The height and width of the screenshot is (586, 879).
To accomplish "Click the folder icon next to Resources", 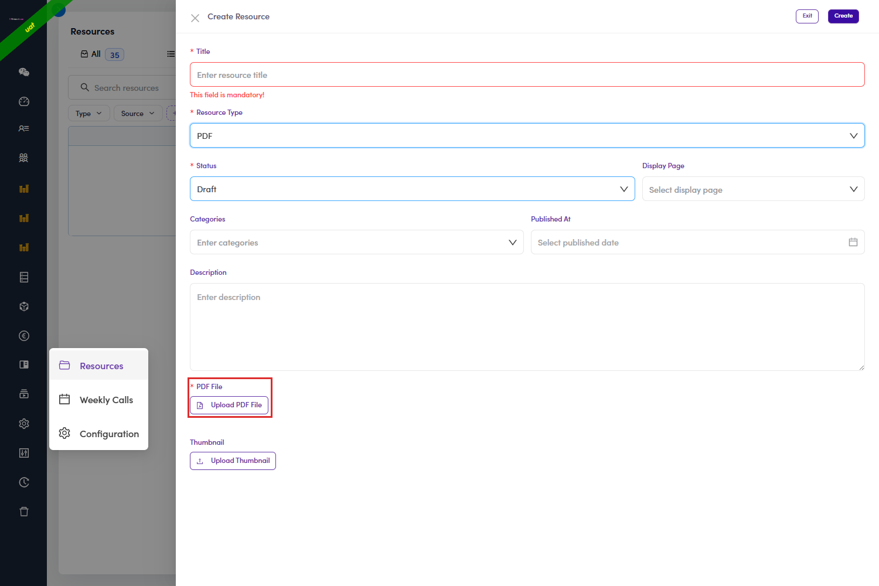I will 64,365.
